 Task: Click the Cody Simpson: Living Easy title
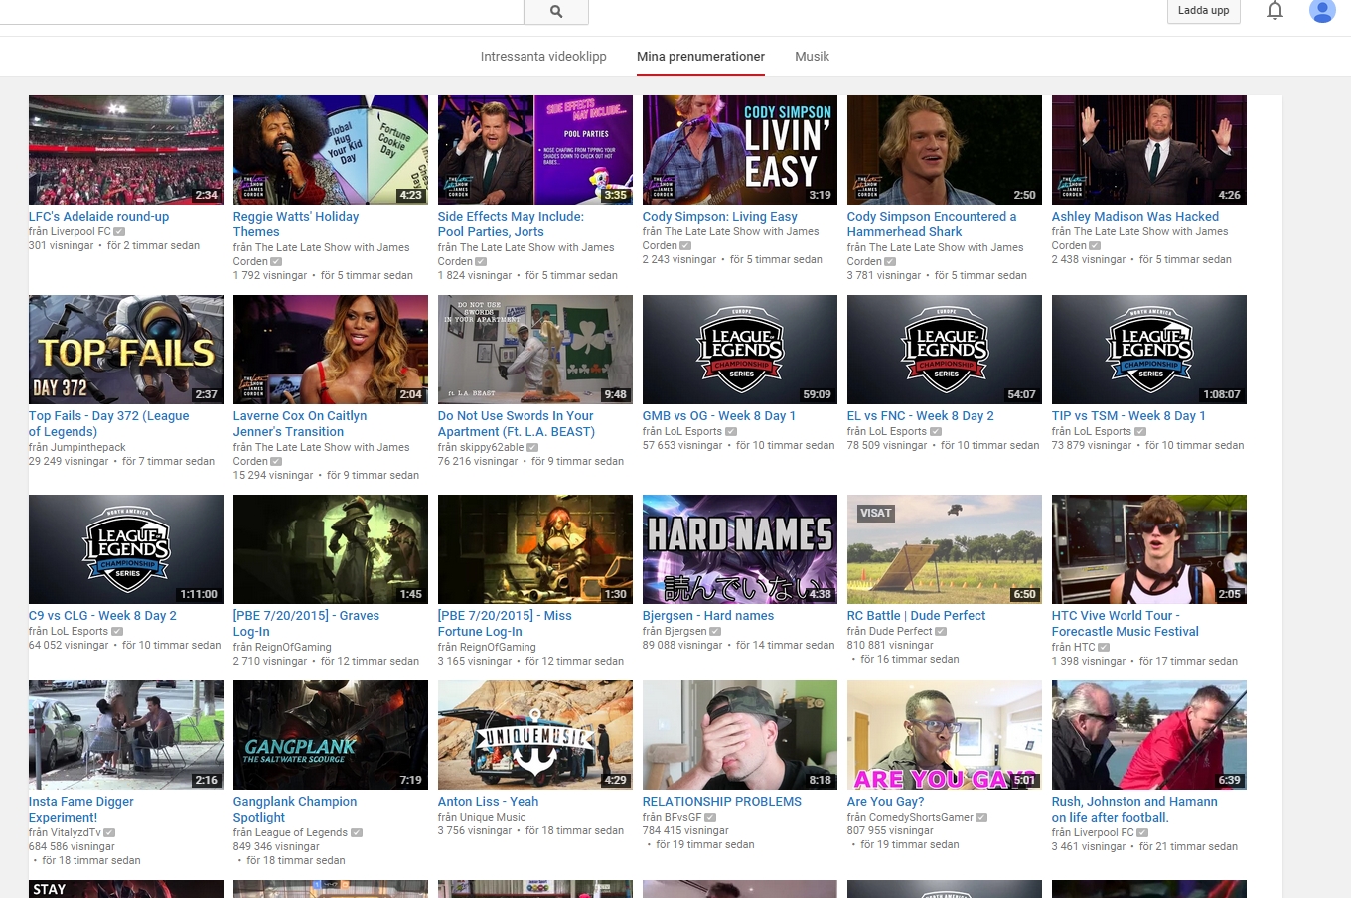click(720, 217)
